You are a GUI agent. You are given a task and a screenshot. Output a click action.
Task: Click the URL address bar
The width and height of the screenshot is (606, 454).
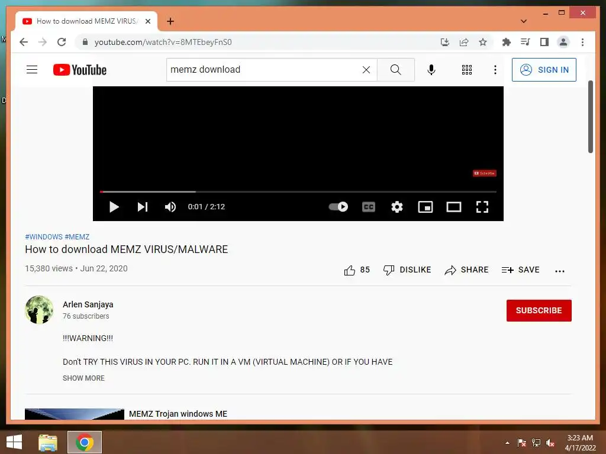click(x=255, y=42)
